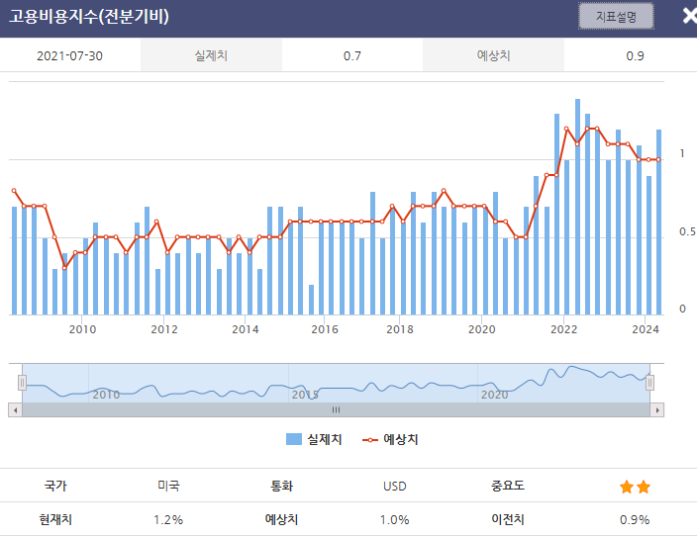Click the right range navigator handle

click(x=649, y=383)
